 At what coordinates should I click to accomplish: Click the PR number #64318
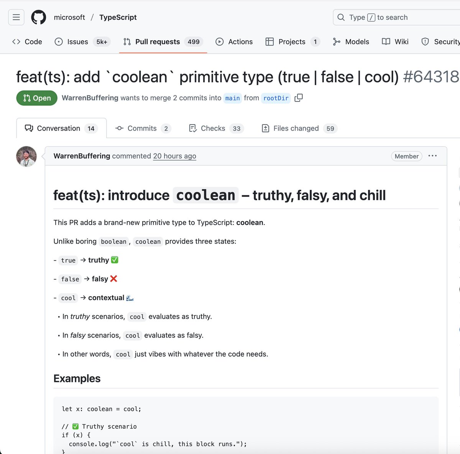point(431,77)
